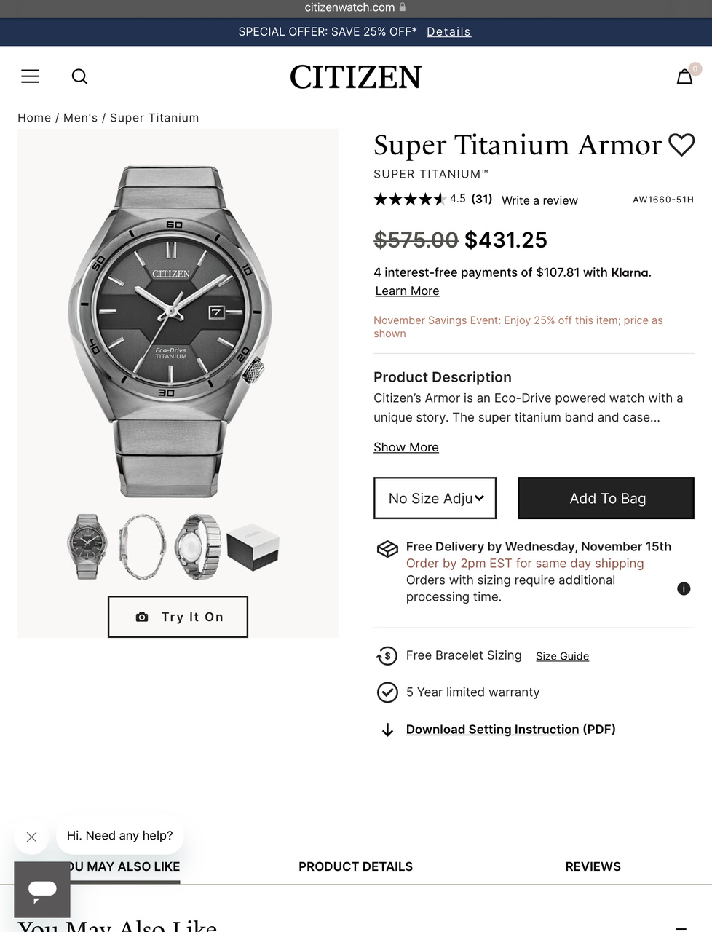Screen dimensions: 712x932
Task: Click the download arrow icon
Action: coord(387,730)
